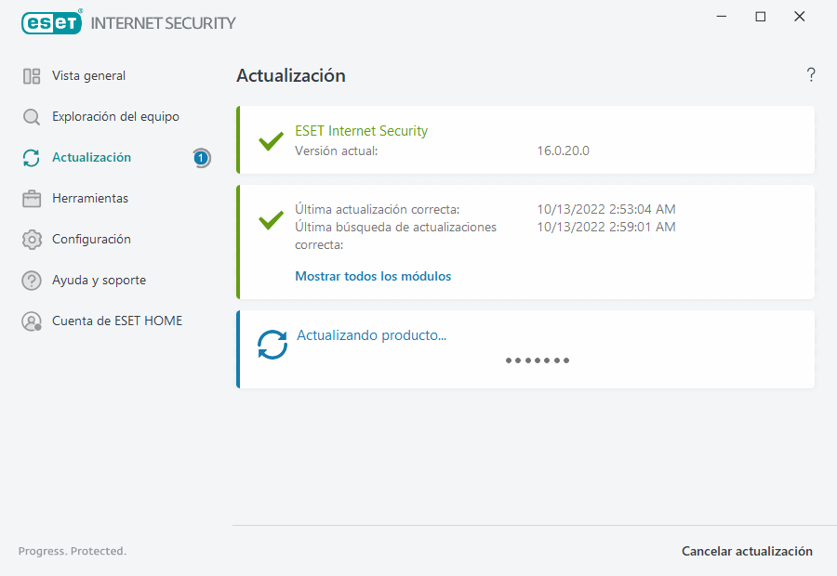Click the spinning update icon beside Actualizando producto
837x576 pixels.
(x=272, y=343)
